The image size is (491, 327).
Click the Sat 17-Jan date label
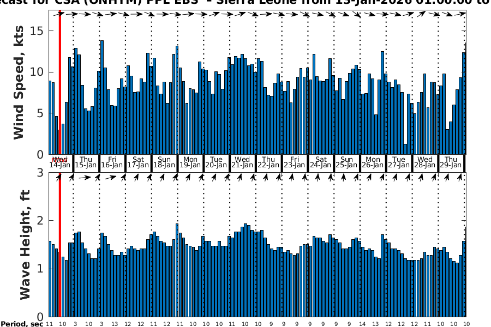[x=138, y=162]
